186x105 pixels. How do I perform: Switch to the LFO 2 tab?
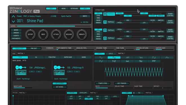click(x=111, y=54)
